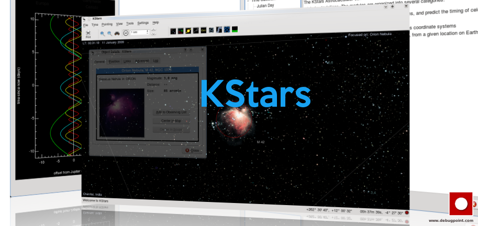Screen dimensions: 478x226
Task: Pause the simulation clock
Action: [126, 32]
